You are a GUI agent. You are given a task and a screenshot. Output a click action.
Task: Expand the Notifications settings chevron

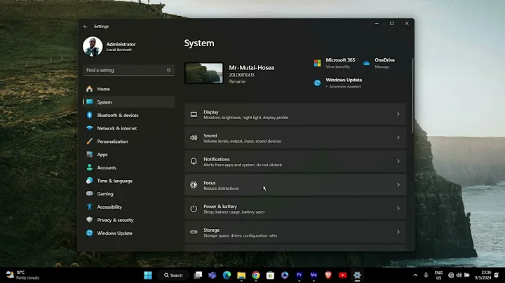click(x=398, y=161)
